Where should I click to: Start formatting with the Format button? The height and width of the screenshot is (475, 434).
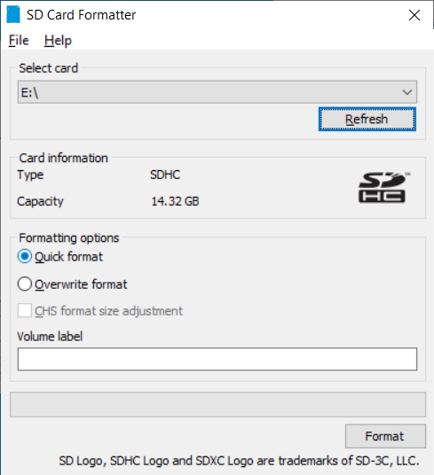(x=385, y=436)
